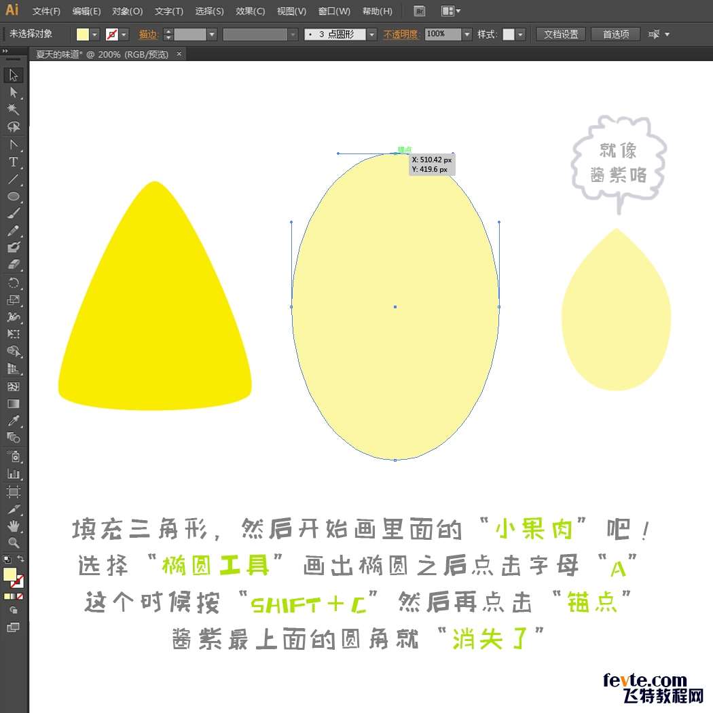Select the Blend tool
Image resolution: width=713 pixels, height=713 pixels.
(13, 438)
